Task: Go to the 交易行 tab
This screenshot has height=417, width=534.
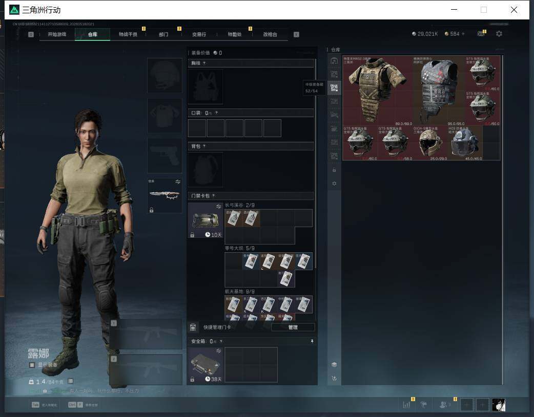Action: click(199, 34)
